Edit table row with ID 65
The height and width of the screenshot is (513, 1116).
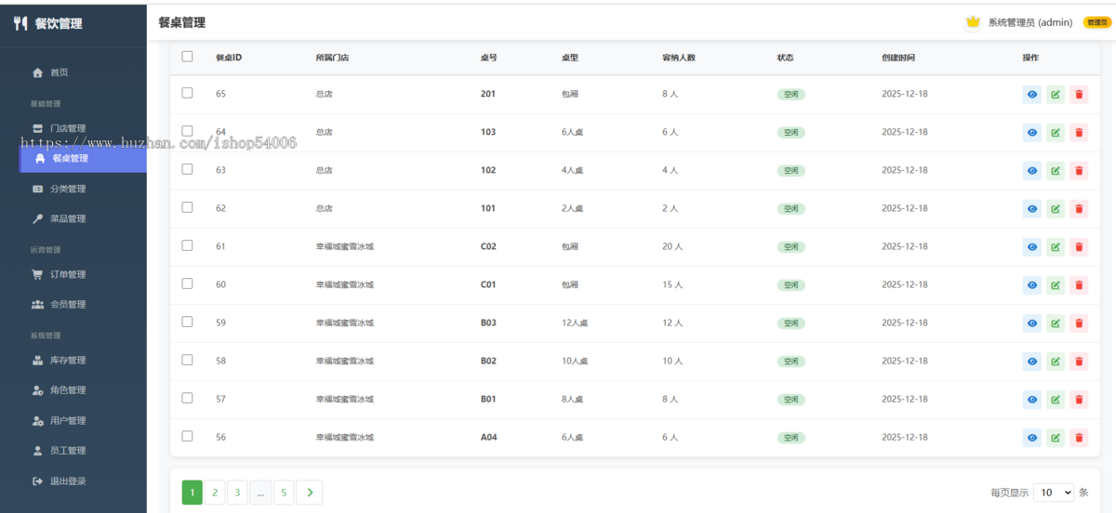pyautogui.click(x=1056, y=94)
